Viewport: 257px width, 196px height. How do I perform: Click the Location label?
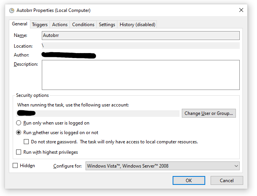(x=23, y=46)
